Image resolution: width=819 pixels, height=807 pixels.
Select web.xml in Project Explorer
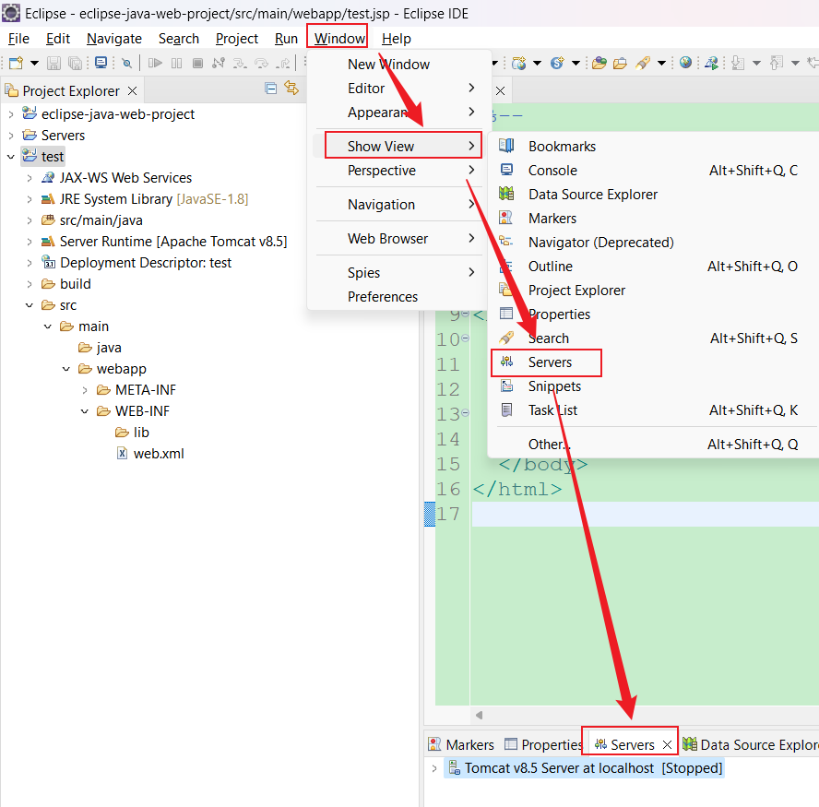coord(159,454)
